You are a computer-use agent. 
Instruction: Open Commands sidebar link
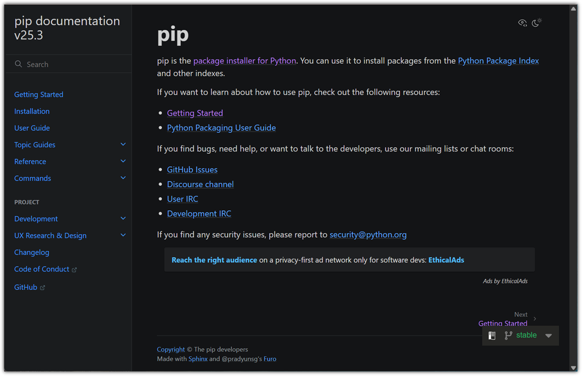tap(33, 178)
